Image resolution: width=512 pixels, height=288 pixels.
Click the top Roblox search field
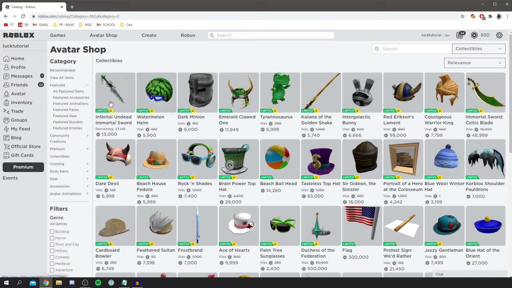(271, 35)
